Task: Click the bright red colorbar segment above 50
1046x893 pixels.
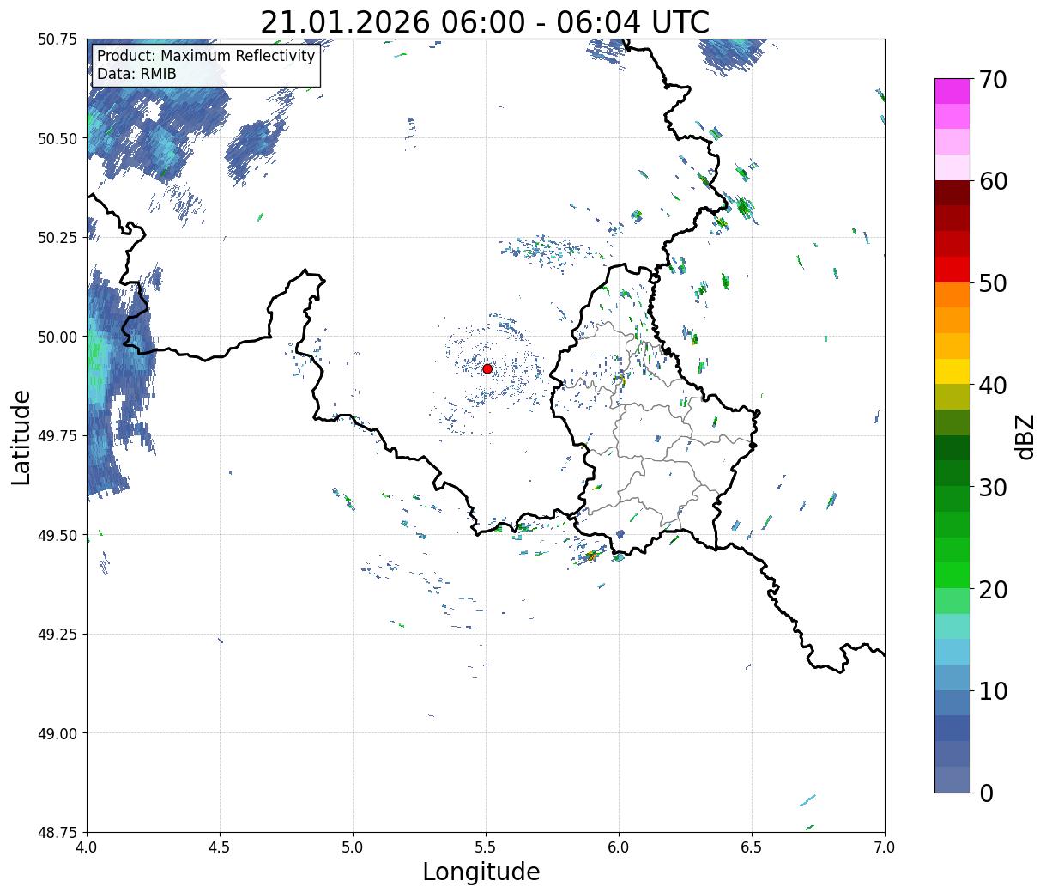Action: click(x=952, y=270)
